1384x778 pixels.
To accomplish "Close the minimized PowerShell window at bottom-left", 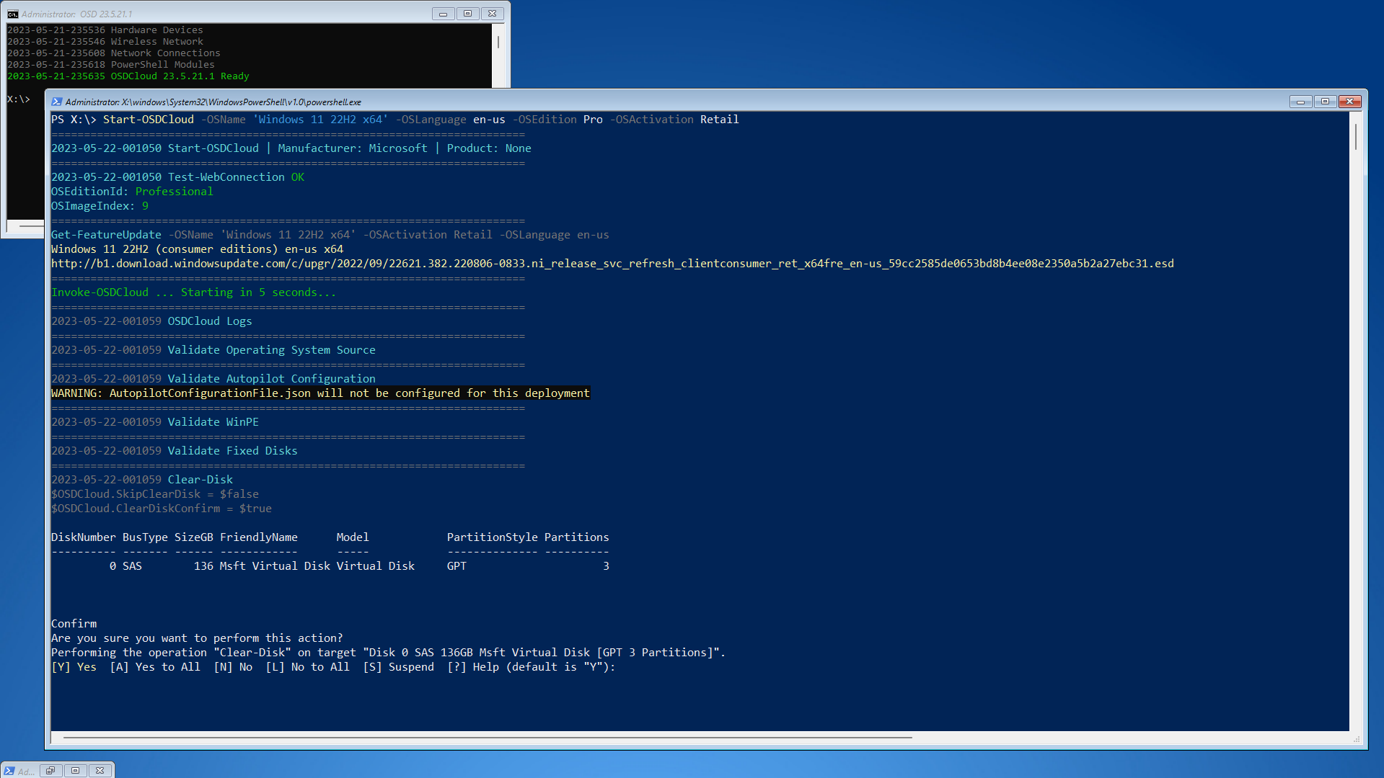I will point(100,771).
